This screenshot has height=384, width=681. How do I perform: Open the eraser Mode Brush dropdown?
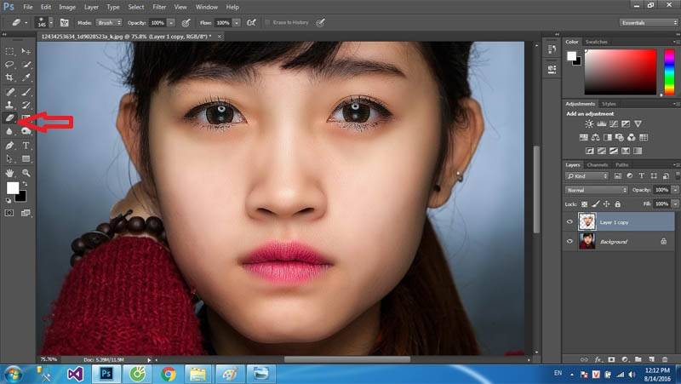pos(109,23)
